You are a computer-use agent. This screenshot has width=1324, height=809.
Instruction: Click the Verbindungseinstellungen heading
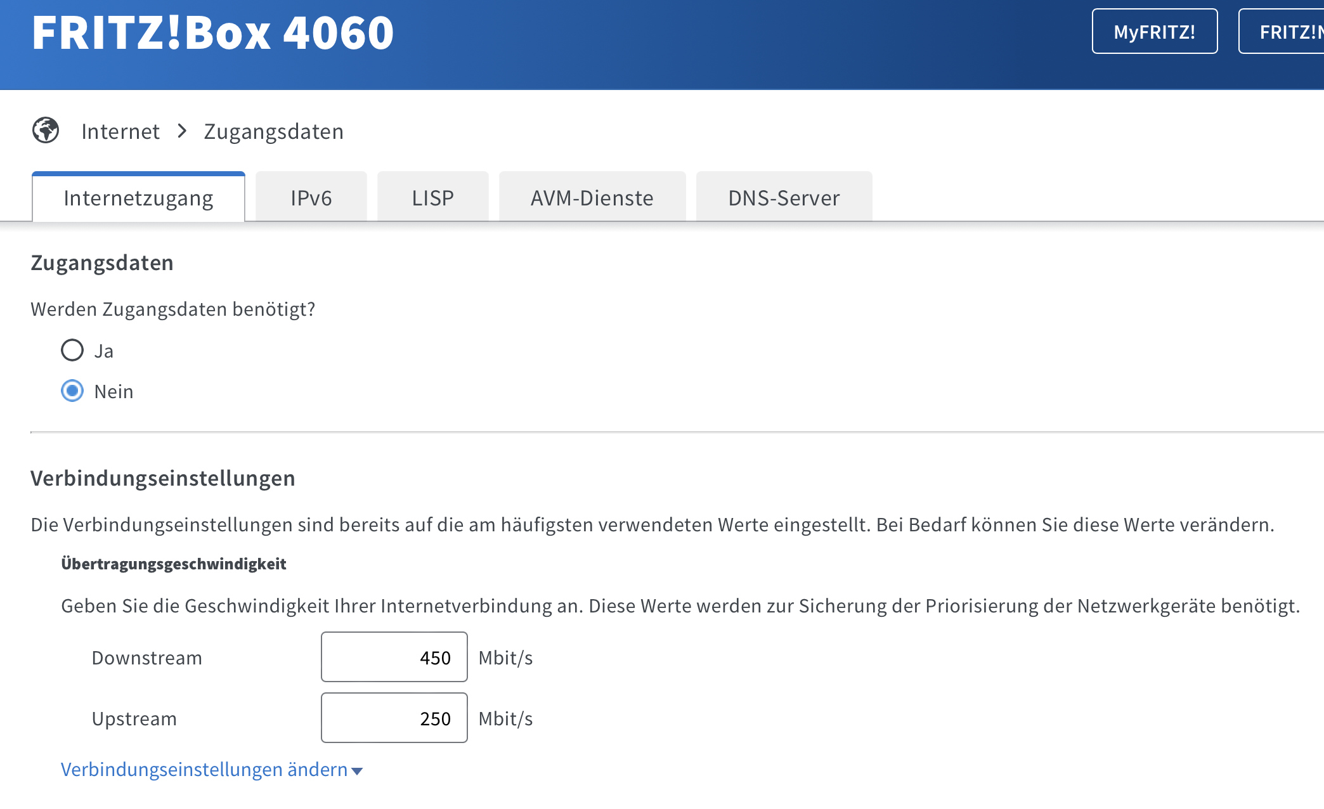[163, 478]
